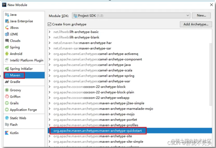Select the Kotlin icon
The height and width of the screenshot is (148, 216).
click(x=7, y=133)
